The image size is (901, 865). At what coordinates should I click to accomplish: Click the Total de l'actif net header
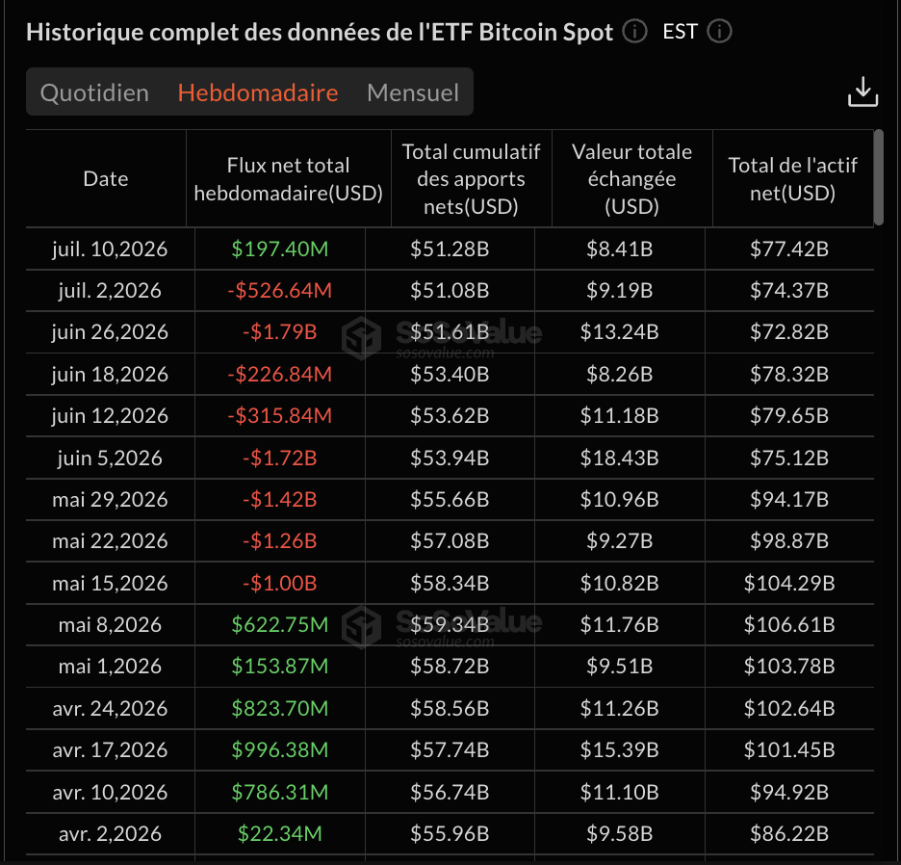793,179
